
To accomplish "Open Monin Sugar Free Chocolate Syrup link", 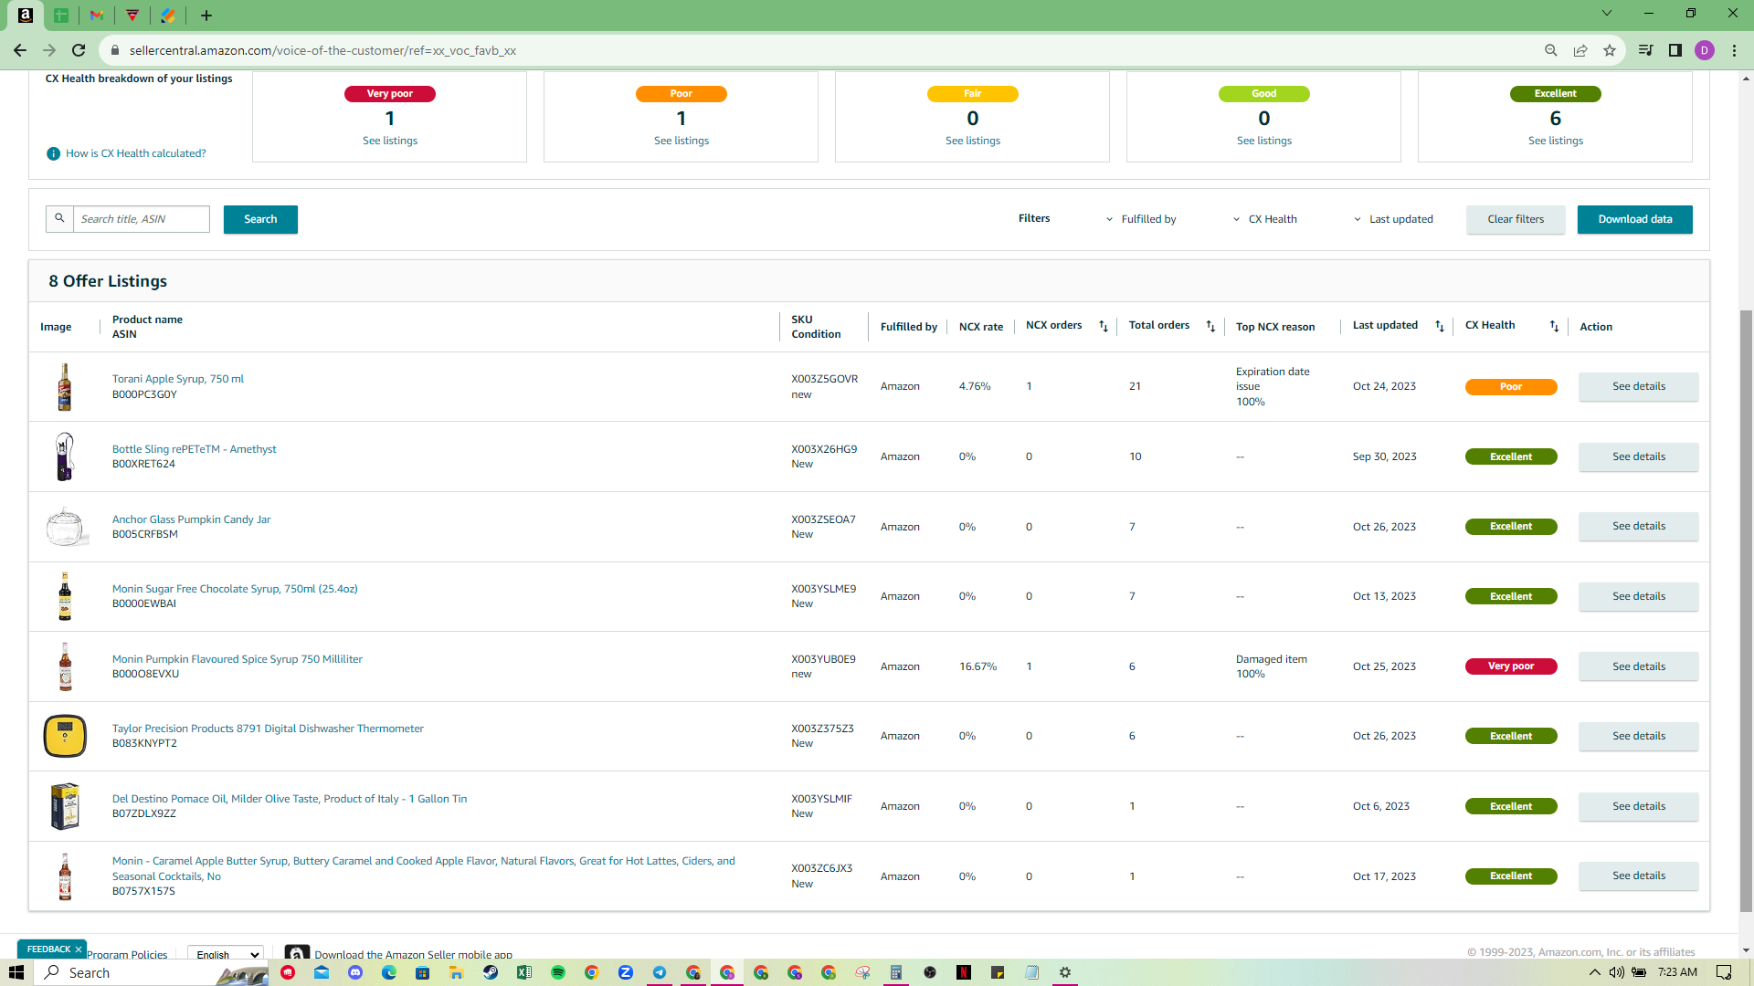I will [x=235, y=589].
